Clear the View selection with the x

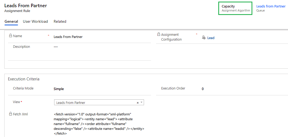[138, 103]
